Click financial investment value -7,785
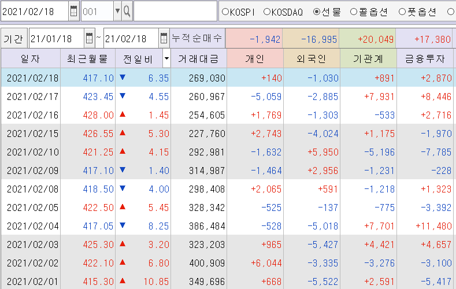 pos(436,152)
